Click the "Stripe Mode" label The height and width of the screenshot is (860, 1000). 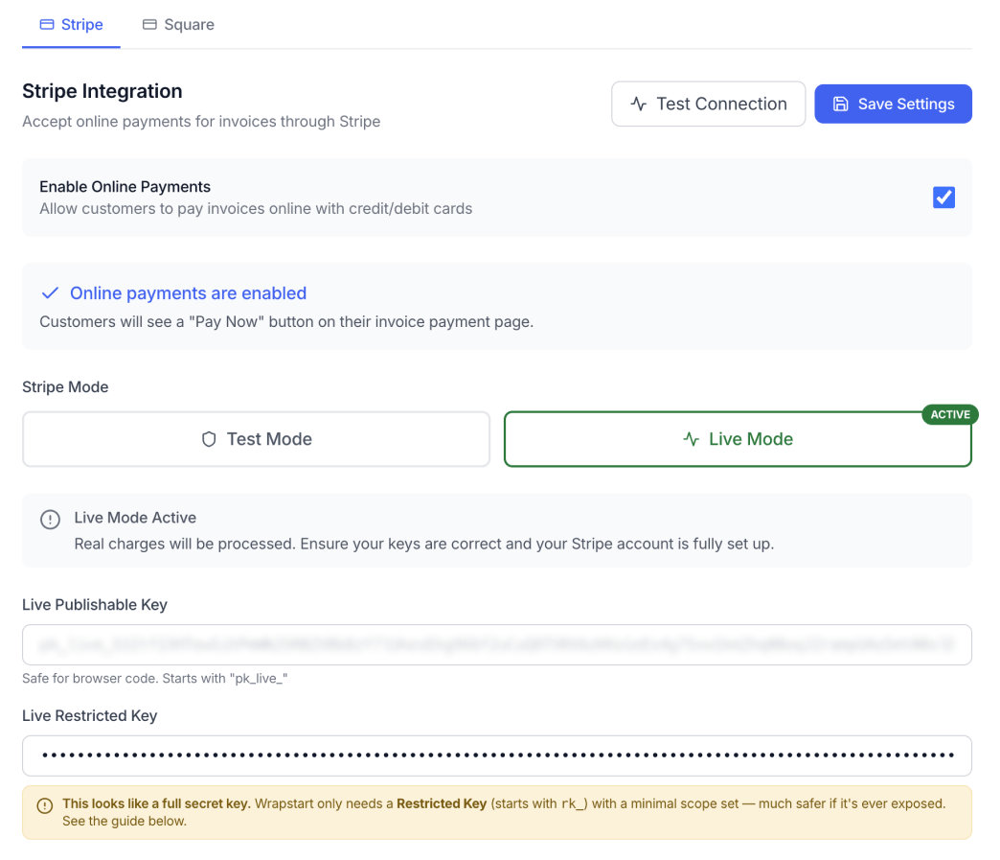[65, 387]
